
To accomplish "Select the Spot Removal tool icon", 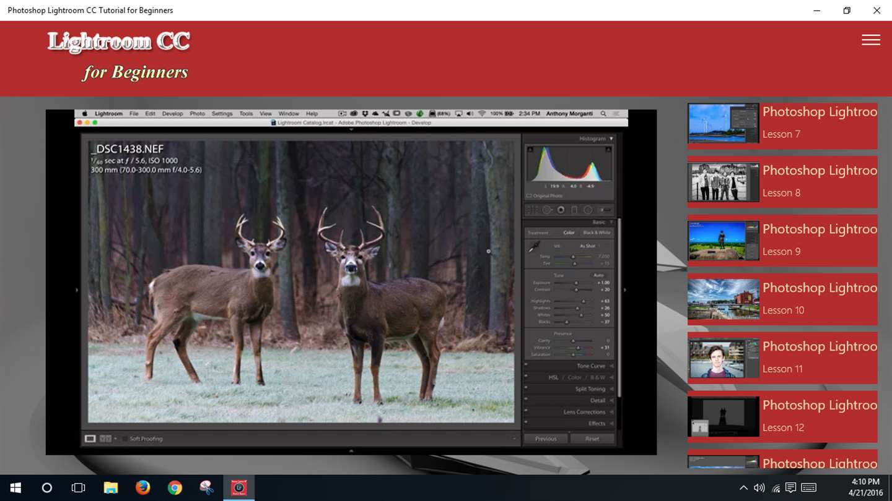I will pyautogui.click(x=548, y=210).
